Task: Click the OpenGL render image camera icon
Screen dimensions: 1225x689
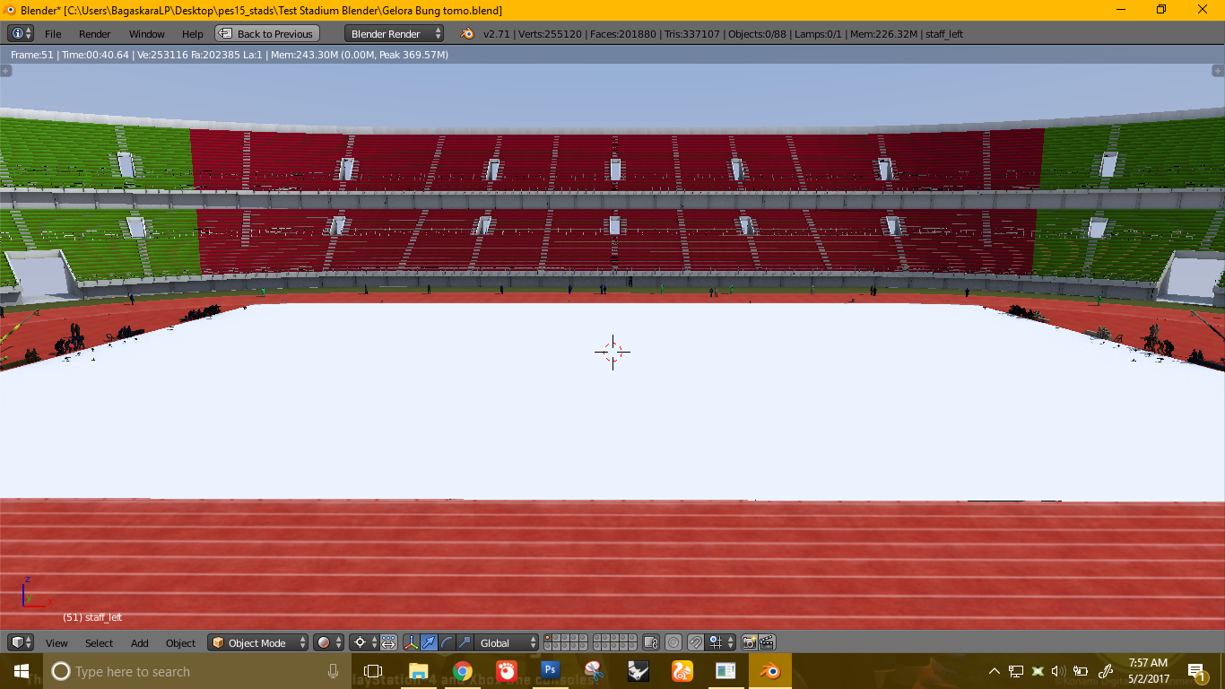Action: 749,642
